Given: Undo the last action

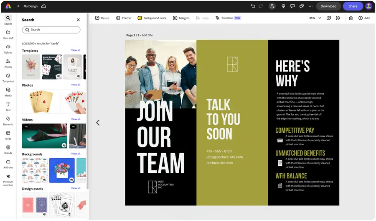Looking at the screenshot, I should [x=253, y=6].
